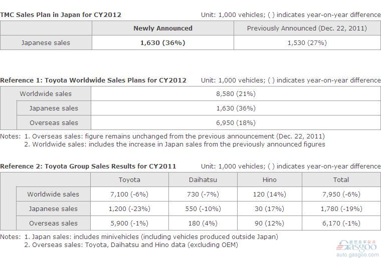Click 'Reference 1: Toyota Worldwide Sales Plans' heading
The width and height of the screenshot is (381, 258).
coord(93,80)
